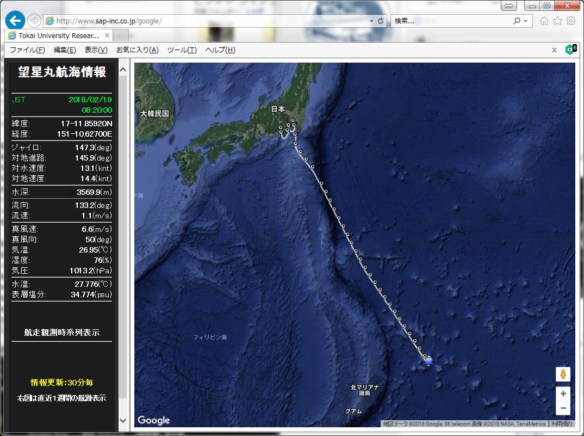Open the 表示(V) menu
This screenshot has height=436, width=584.
pyautogui.click(x=96, y=50)
